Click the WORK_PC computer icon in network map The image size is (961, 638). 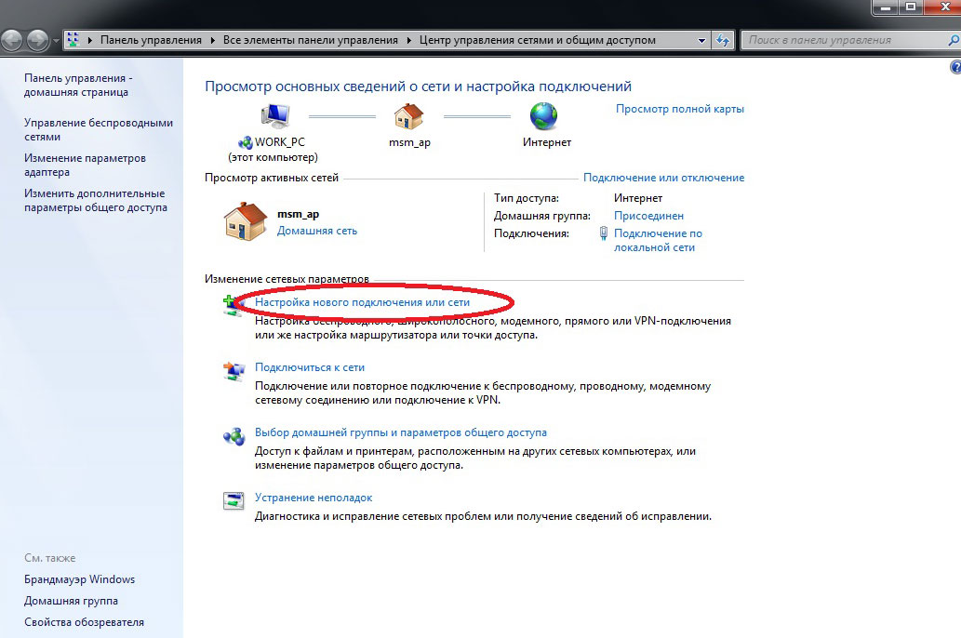[x=275, y=116]
